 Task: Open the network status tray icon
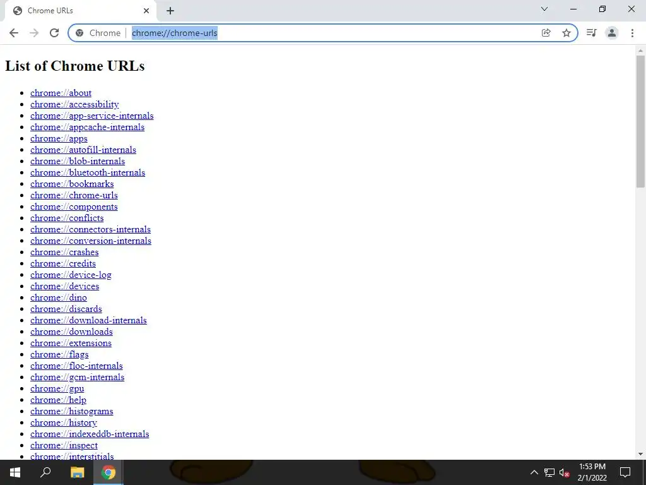[x=549, y=472]
